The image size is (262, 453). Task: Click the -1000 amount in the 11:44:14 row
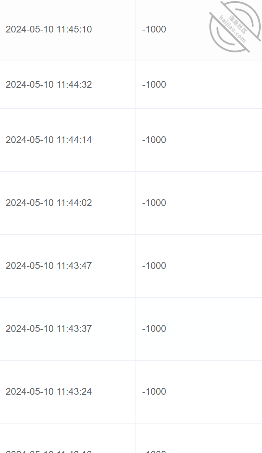pos(154,140)
